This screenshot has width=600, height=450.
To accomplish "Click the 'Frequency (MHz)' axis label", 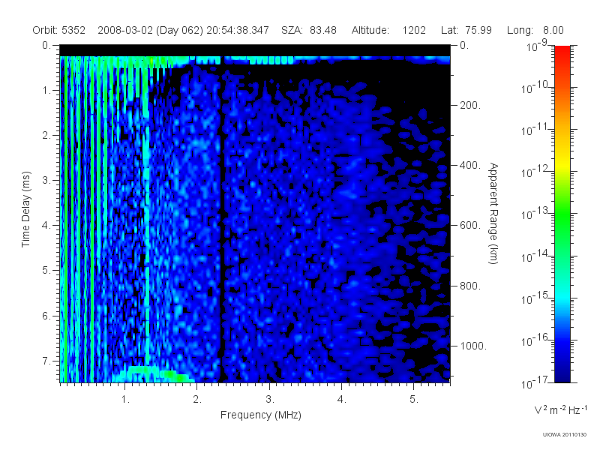I will click(261, 415).
